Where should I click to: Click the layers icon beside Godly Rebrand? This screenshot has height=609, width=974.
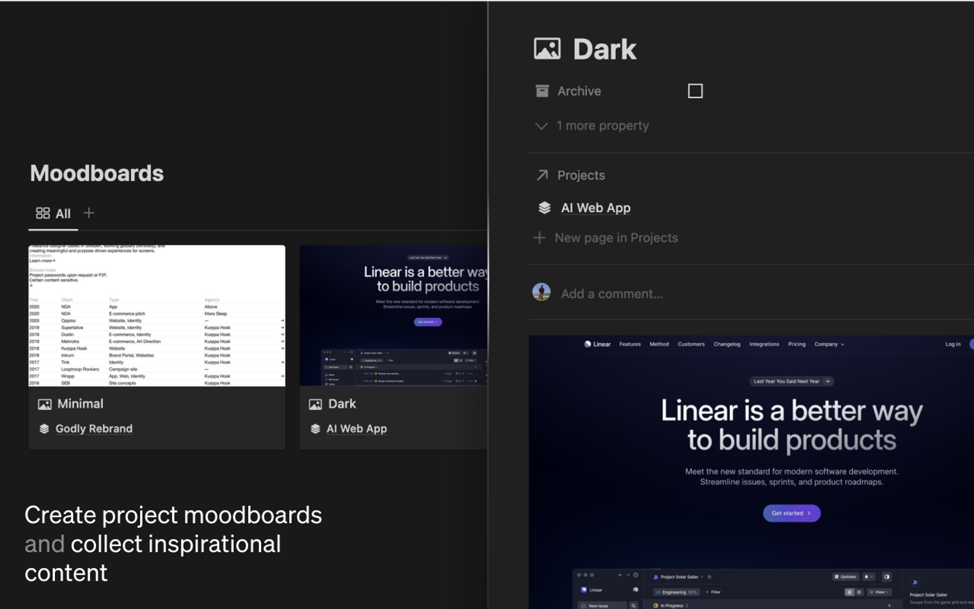(x=44, y=429)
